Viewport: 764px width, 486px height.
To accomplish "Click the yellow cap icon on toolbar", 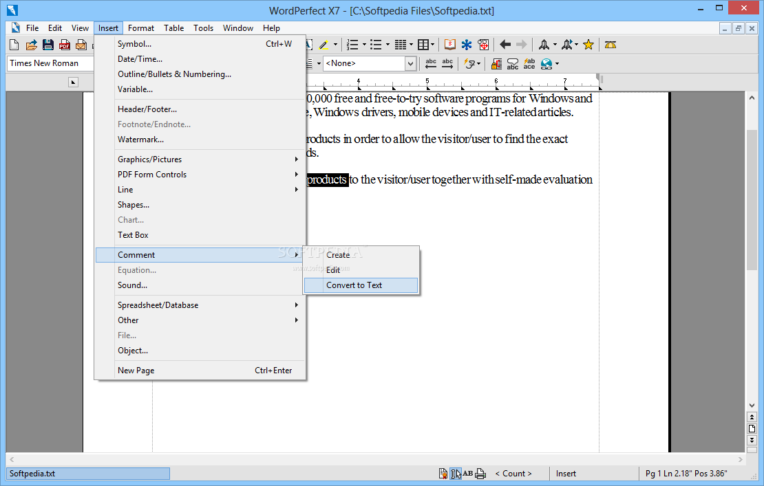I will [611, 45].
